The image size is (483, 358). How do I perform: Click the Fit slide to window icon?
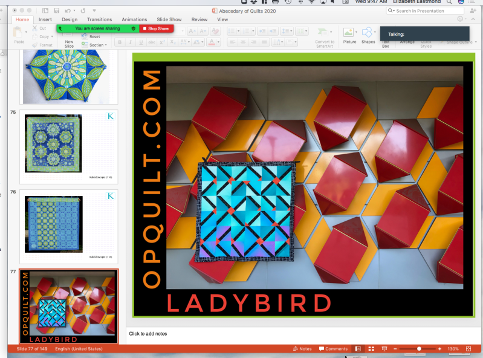tap(469, 349)
